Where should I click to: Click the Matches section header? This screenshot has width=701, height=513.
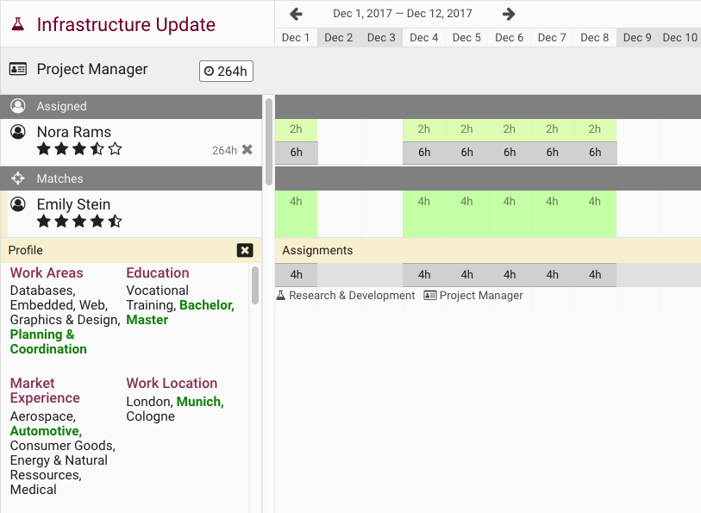[x=131, y=178]
